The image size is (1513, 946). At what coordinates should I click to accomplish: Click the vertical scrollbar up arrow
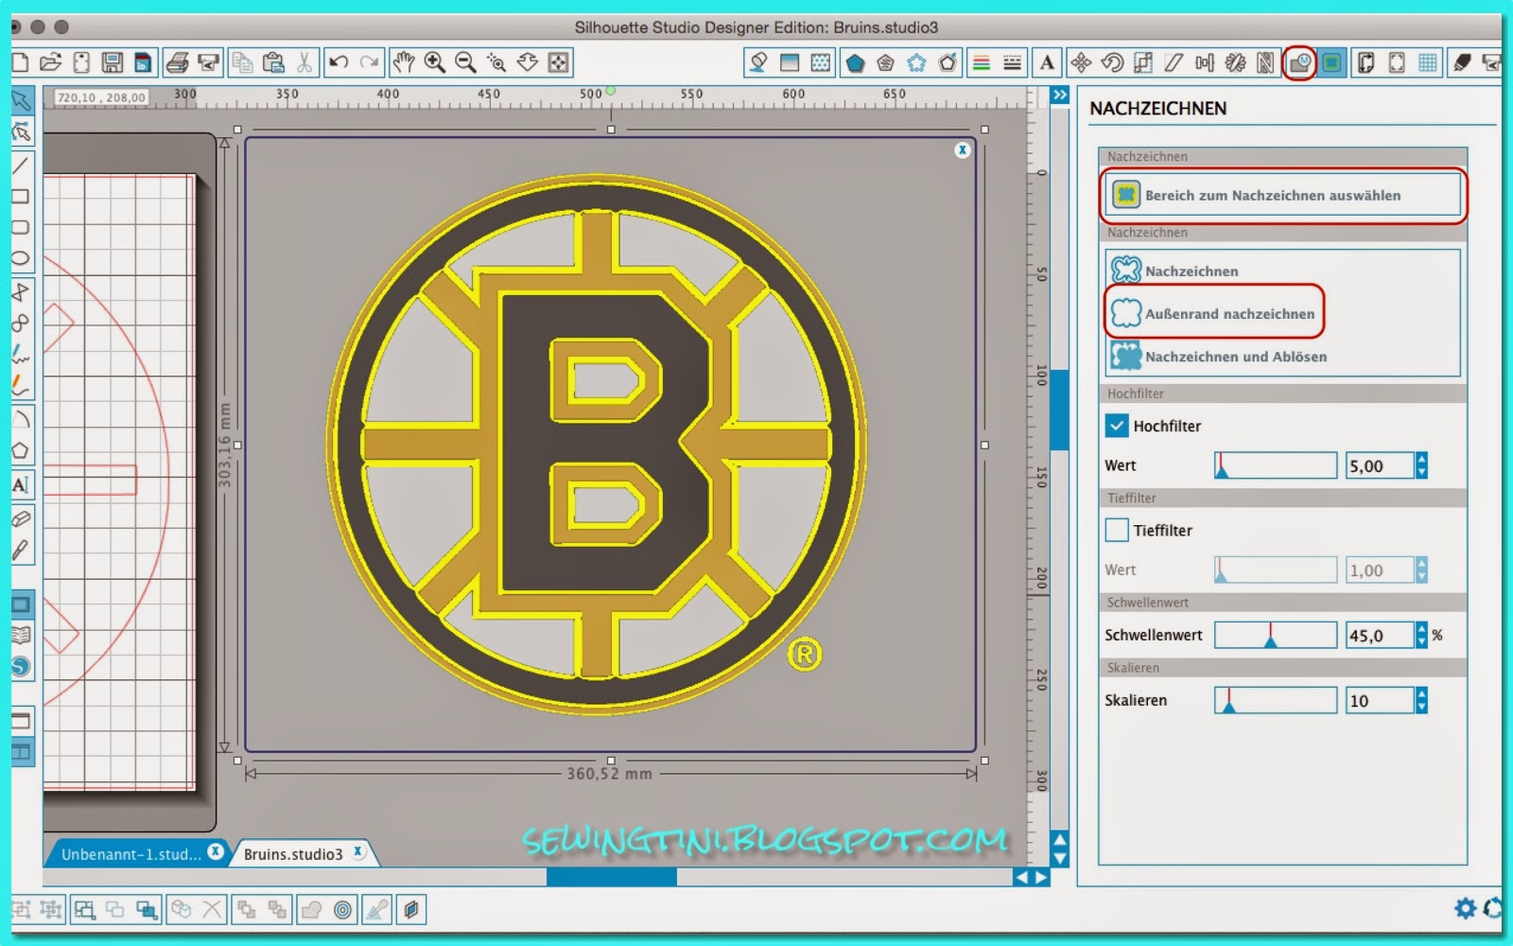pyautogui.click(x=1060, y=840)
